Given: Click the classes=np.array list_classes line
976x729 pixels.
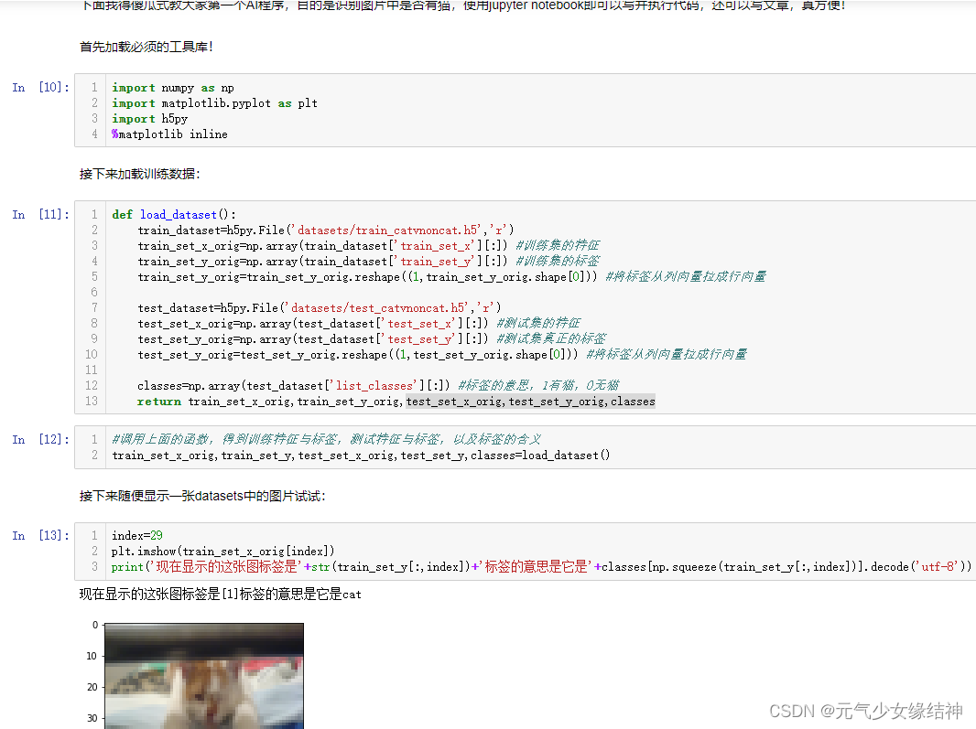Looking at the screenshot, I should coord(378,386).
